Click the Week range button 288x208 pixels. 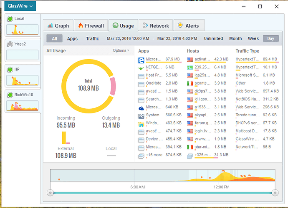253,39
